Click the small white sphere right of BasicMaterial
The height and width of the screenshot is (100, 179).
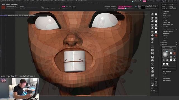click(171, 53)
